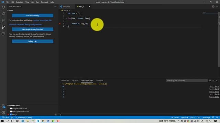Image resolution: width=220 pixels, height=123 pixels.
Task: Click Ln 6, Col 2 cursor position
Action: (x=175, y=118)
